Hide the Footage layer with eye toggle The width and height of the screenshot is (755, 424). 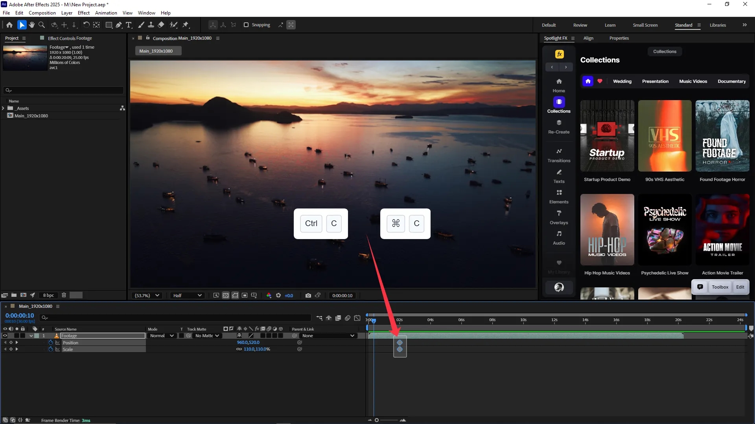[5, 336]
